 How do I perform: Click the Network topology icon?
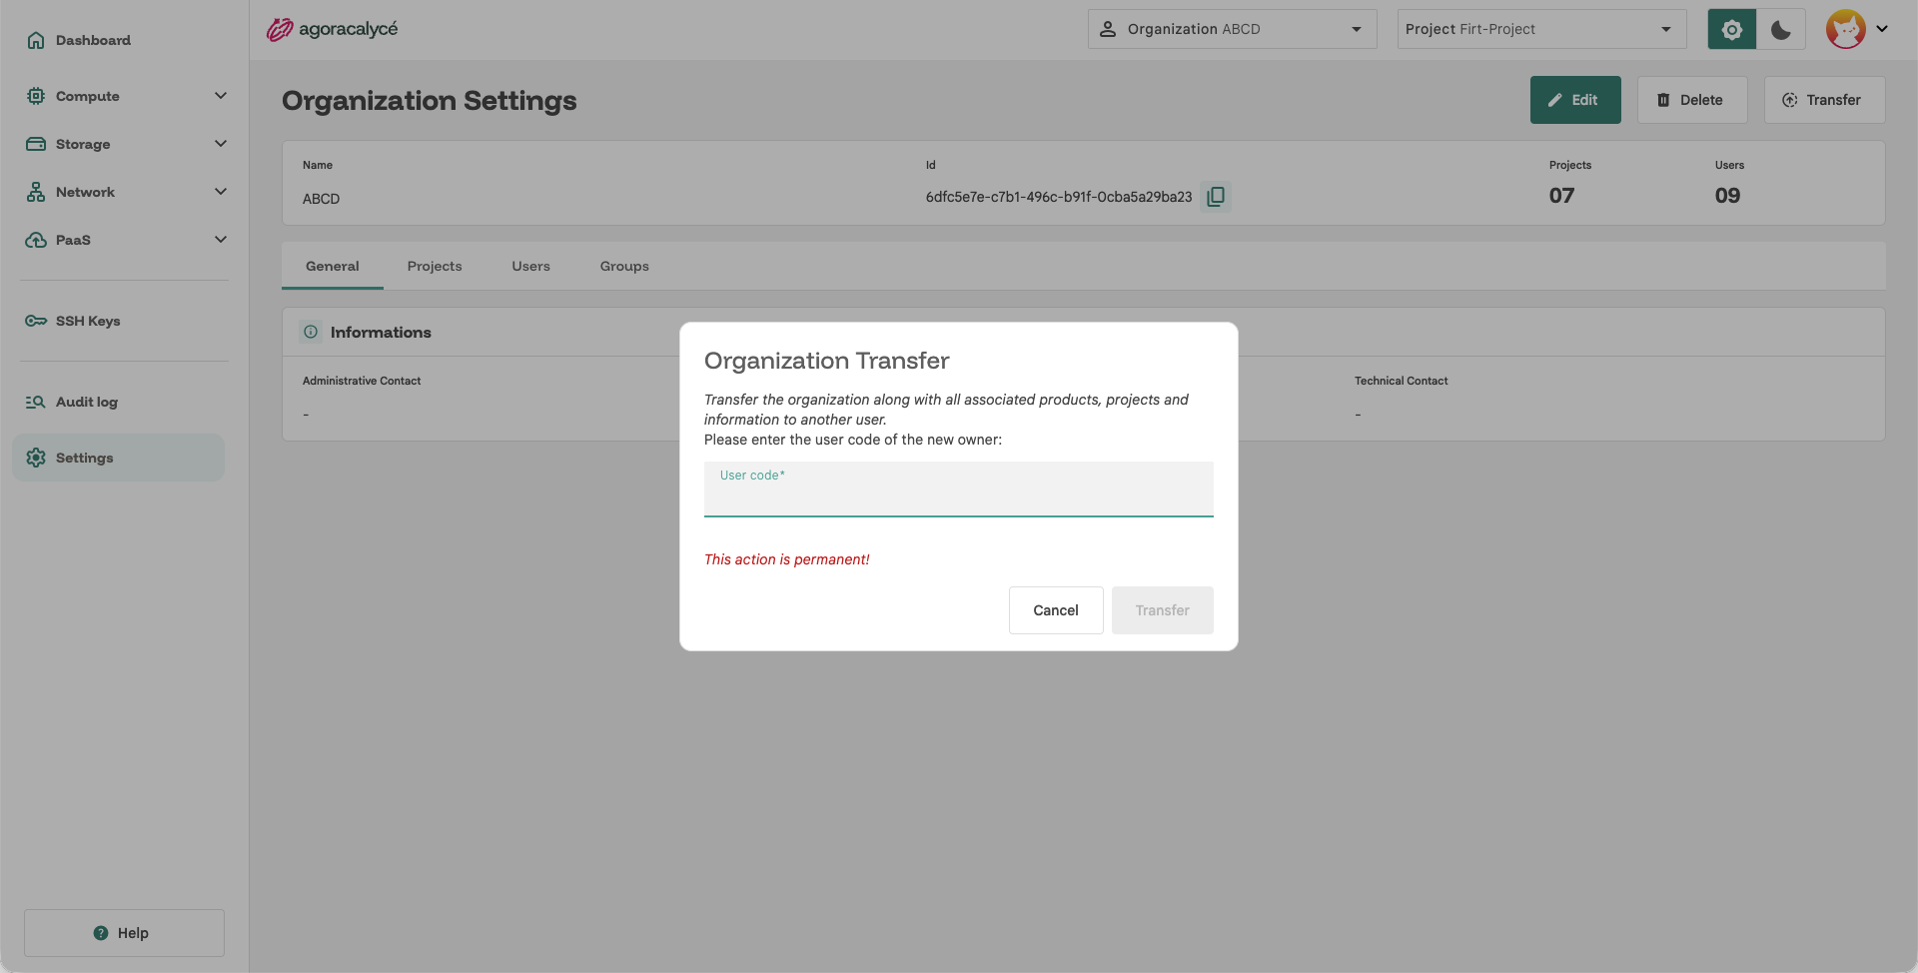point(36,192)
